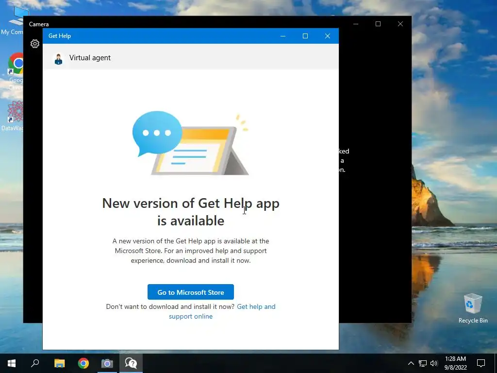Image resolution: width=497 pixels, height=373 pixels.
Task: Open the Action Center notifications icon
Action: point(481,363)
